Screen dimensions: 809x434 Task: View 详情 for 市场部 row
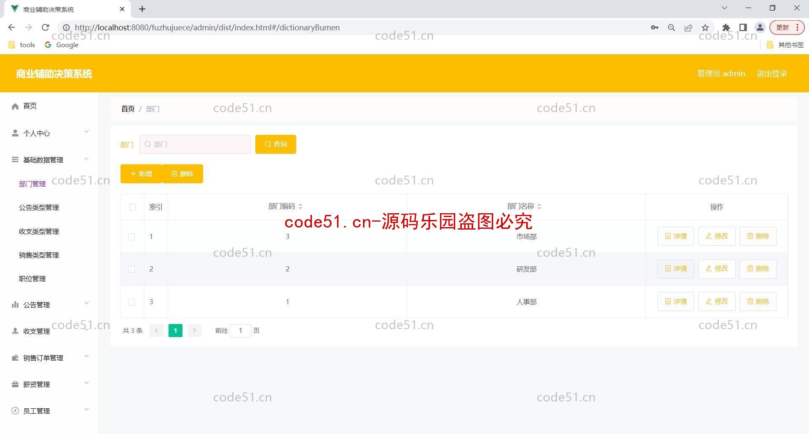[x=676, y=236]
